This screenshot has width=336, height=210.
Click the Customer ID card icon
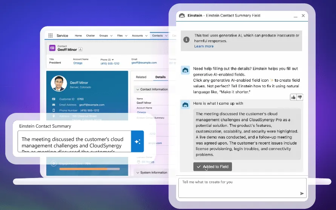pos(54,99)
